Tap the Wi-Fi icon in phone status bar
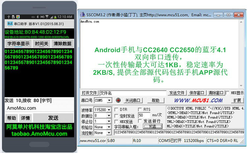This screenshot has height=153, width=247. click(47, 17)
